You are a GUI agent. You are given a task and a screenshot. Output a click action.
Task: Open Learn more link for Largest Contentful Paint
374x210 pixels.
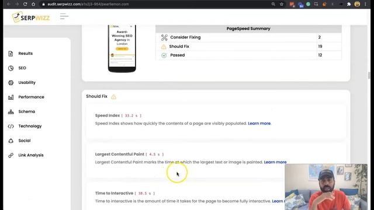click(275, 162)
